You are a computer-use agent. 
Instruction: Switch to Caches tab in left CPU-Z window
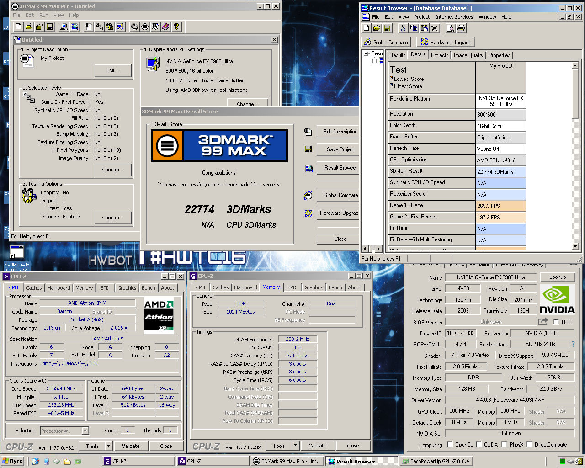tap(34, 288)
